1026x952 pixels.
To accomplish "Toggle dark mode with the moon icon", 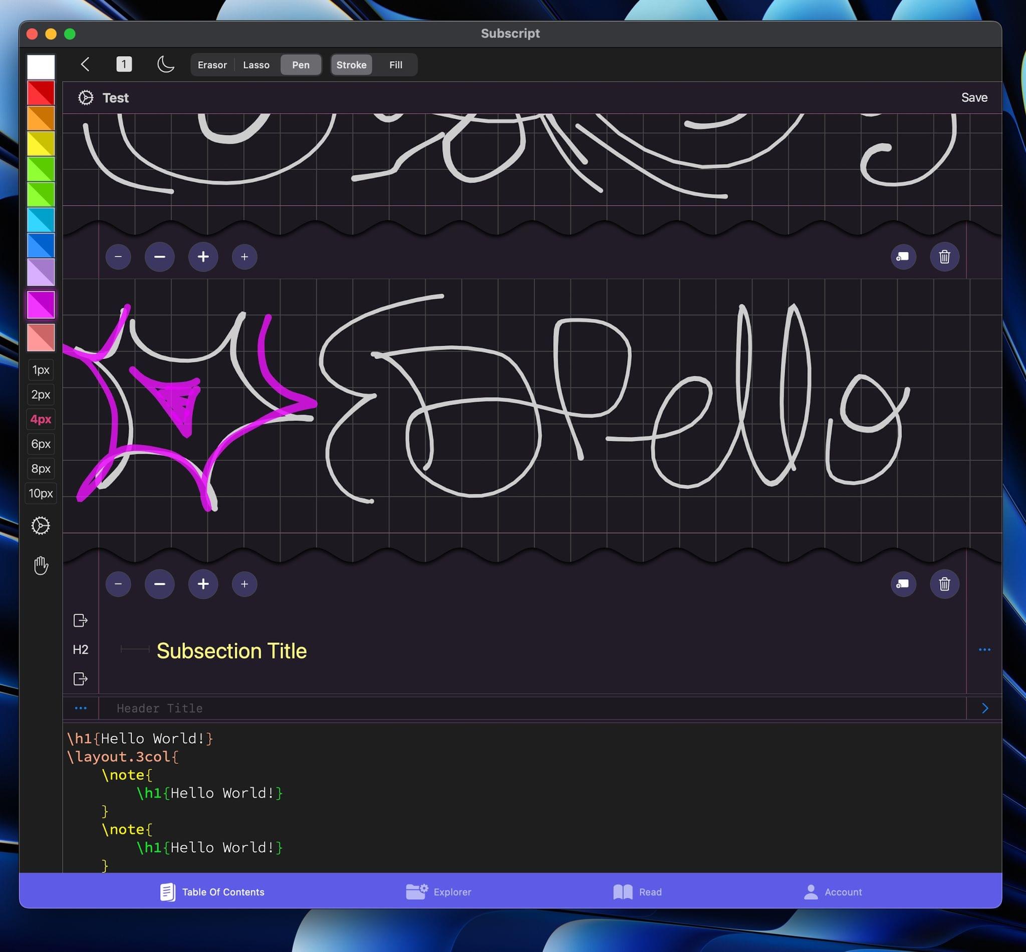I will pos(166,64).
